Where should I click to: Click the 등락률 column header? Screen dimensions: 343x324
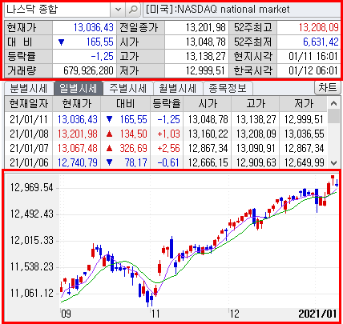pyautogui.click(x=167, y=104)
